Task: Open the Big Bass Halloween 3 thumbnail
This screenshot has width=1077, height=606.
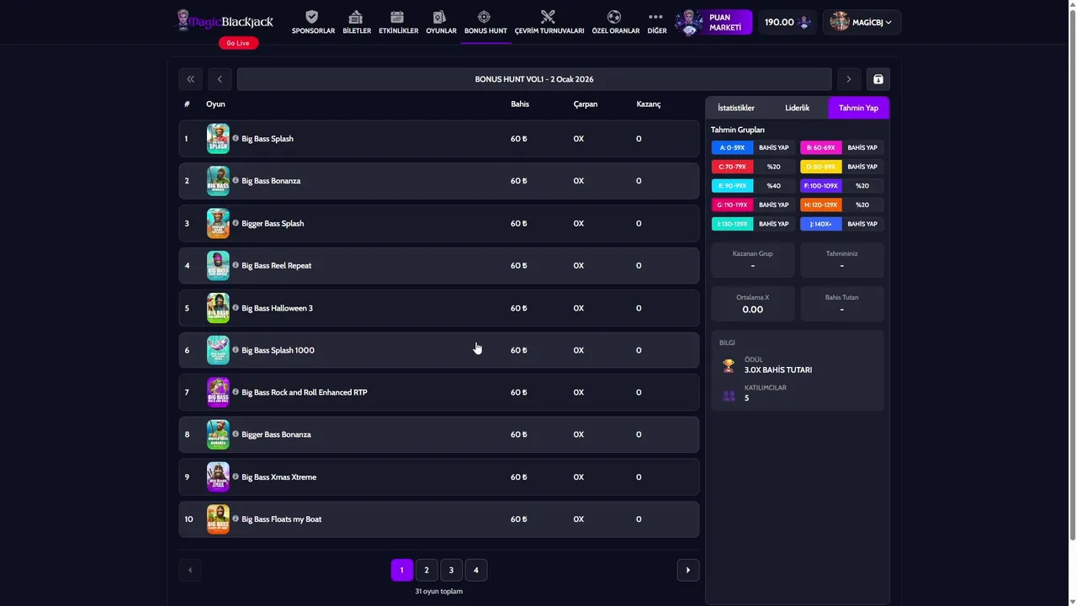Action: tap(218, 308)
